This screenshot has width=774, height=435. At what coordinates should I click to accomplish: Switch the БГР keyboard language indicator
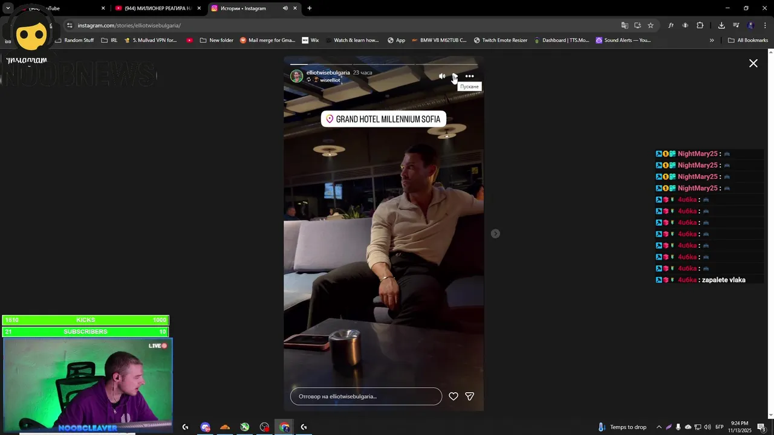(x=720, y=427)
